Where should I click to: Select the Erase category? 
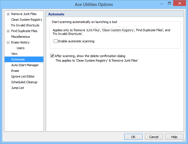point(15,71)
